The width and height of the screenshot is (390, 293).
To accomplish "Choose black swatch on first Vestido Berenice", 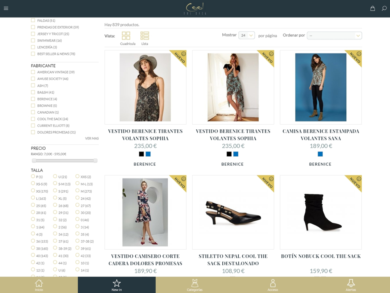I will coord(141,154).
